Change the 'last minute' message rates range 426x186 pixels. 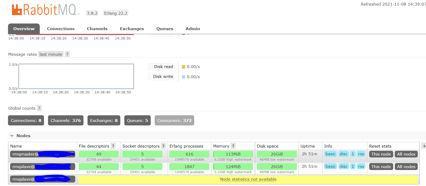[x=51, y=54]
